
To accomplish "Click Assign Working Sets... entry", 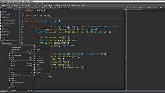I will (21, 74).
